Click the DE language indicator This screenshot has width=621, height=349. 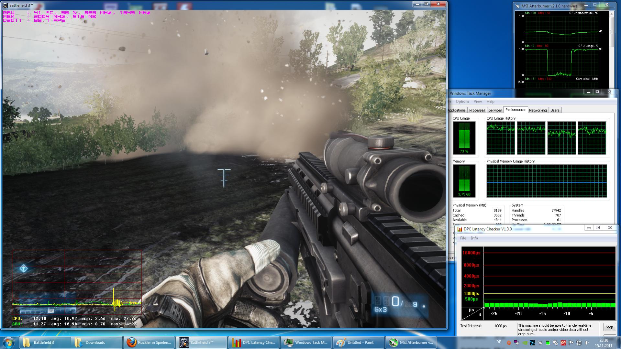(499, 342)
